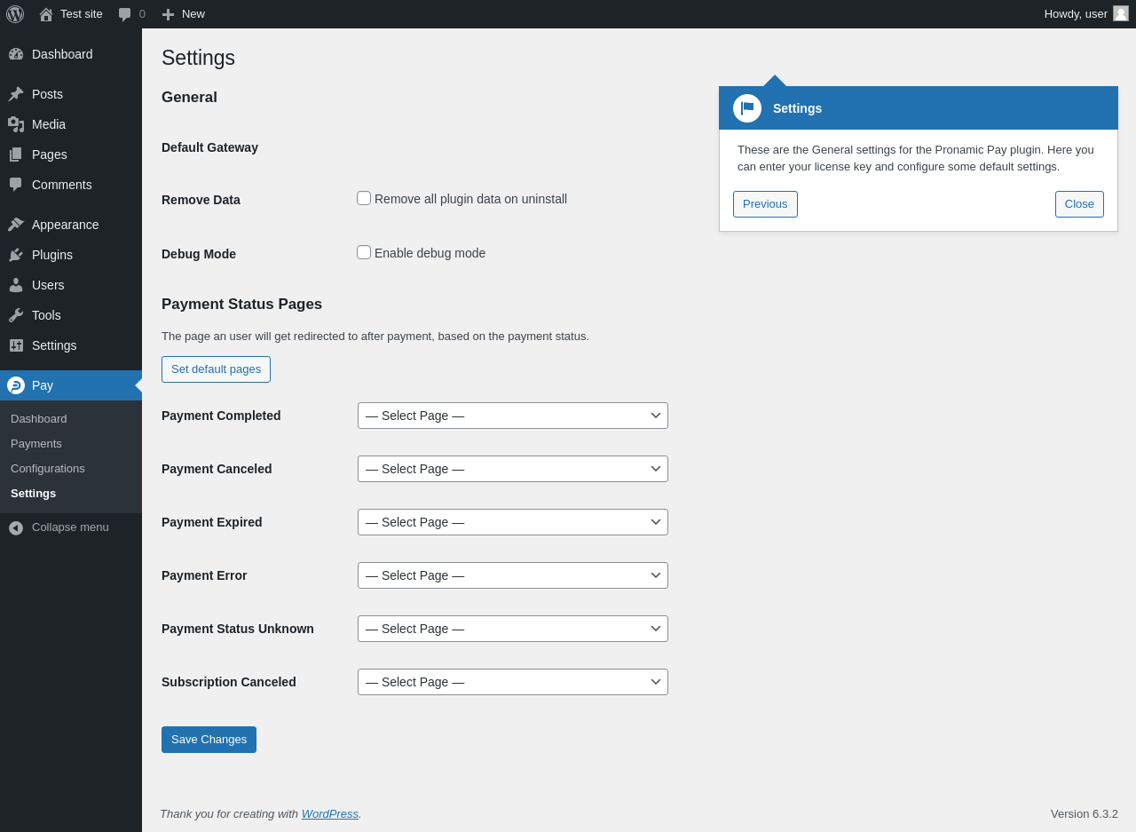Click the Test site home icon
Viewport: 1136px width, 832px height.
point(46,14)
